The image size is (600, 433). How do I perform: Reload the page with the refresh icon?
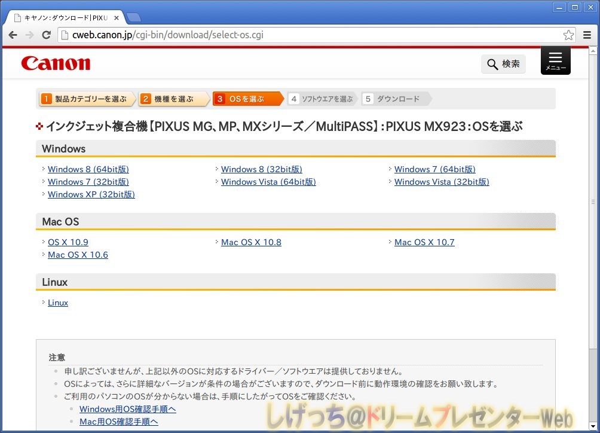46,35
